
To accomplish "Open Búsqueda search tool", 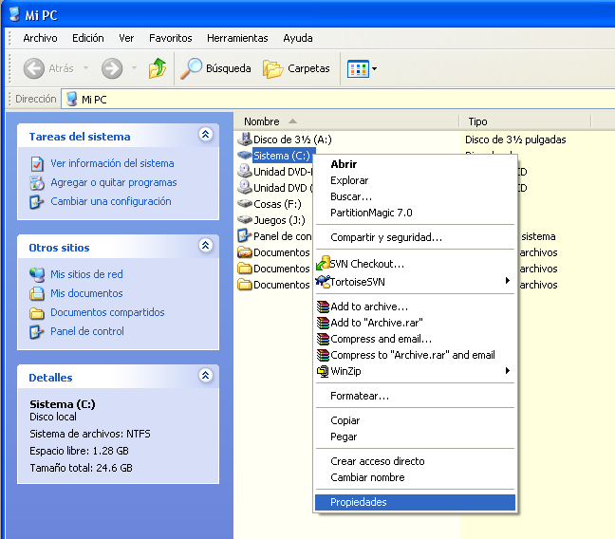I will tap(215, 68).
